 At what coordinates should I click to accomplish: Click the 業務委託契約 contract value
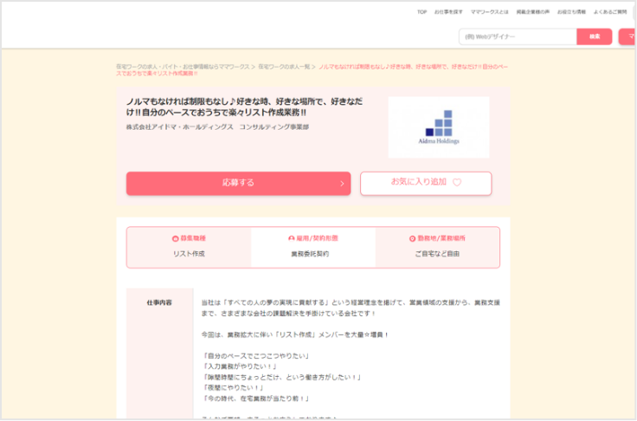pyautogui.click(x=310, y=254)
